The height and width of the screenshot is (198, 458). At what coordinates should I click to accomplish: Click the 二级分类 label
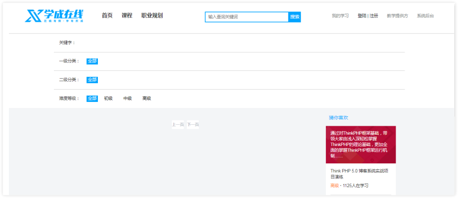pos(69,80)
